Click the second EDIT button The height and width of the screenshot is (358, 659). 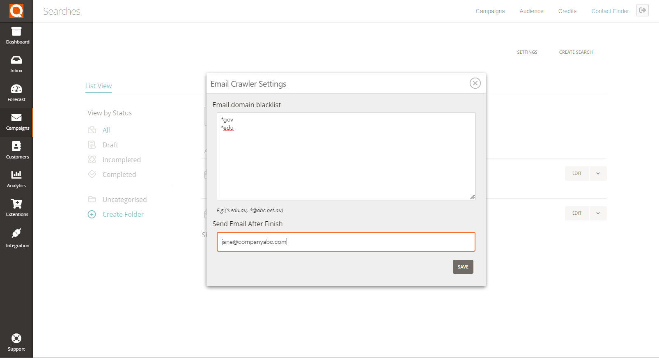tap(577, 213)
